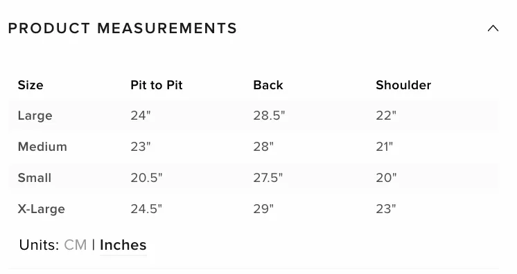Screen dimensions: 517x274
Task: Select the X-Large size row label
Action: (41, 209)
